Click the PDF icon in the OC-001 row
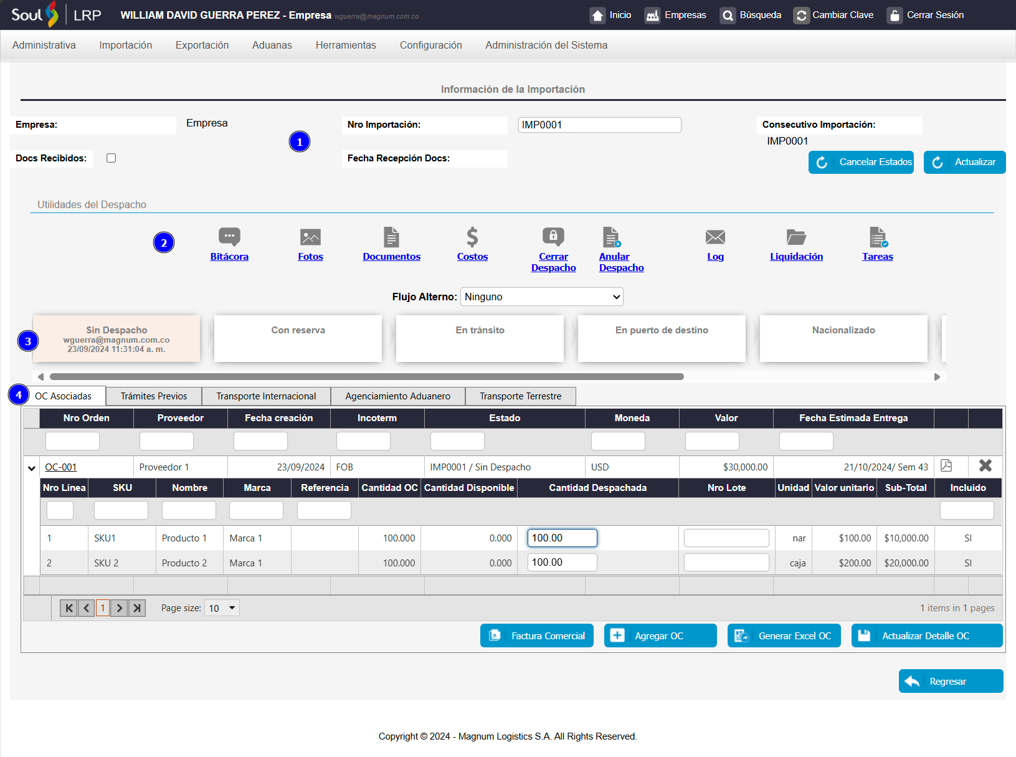The width and height of the screenshot is (1016, 757). tap(946, 466)
